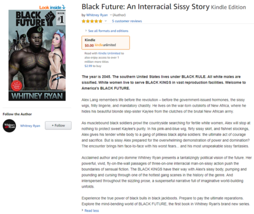Open Whitney Ryan link beside the avatar
This screenshot has height=214, width=254.
pos(30,126)
